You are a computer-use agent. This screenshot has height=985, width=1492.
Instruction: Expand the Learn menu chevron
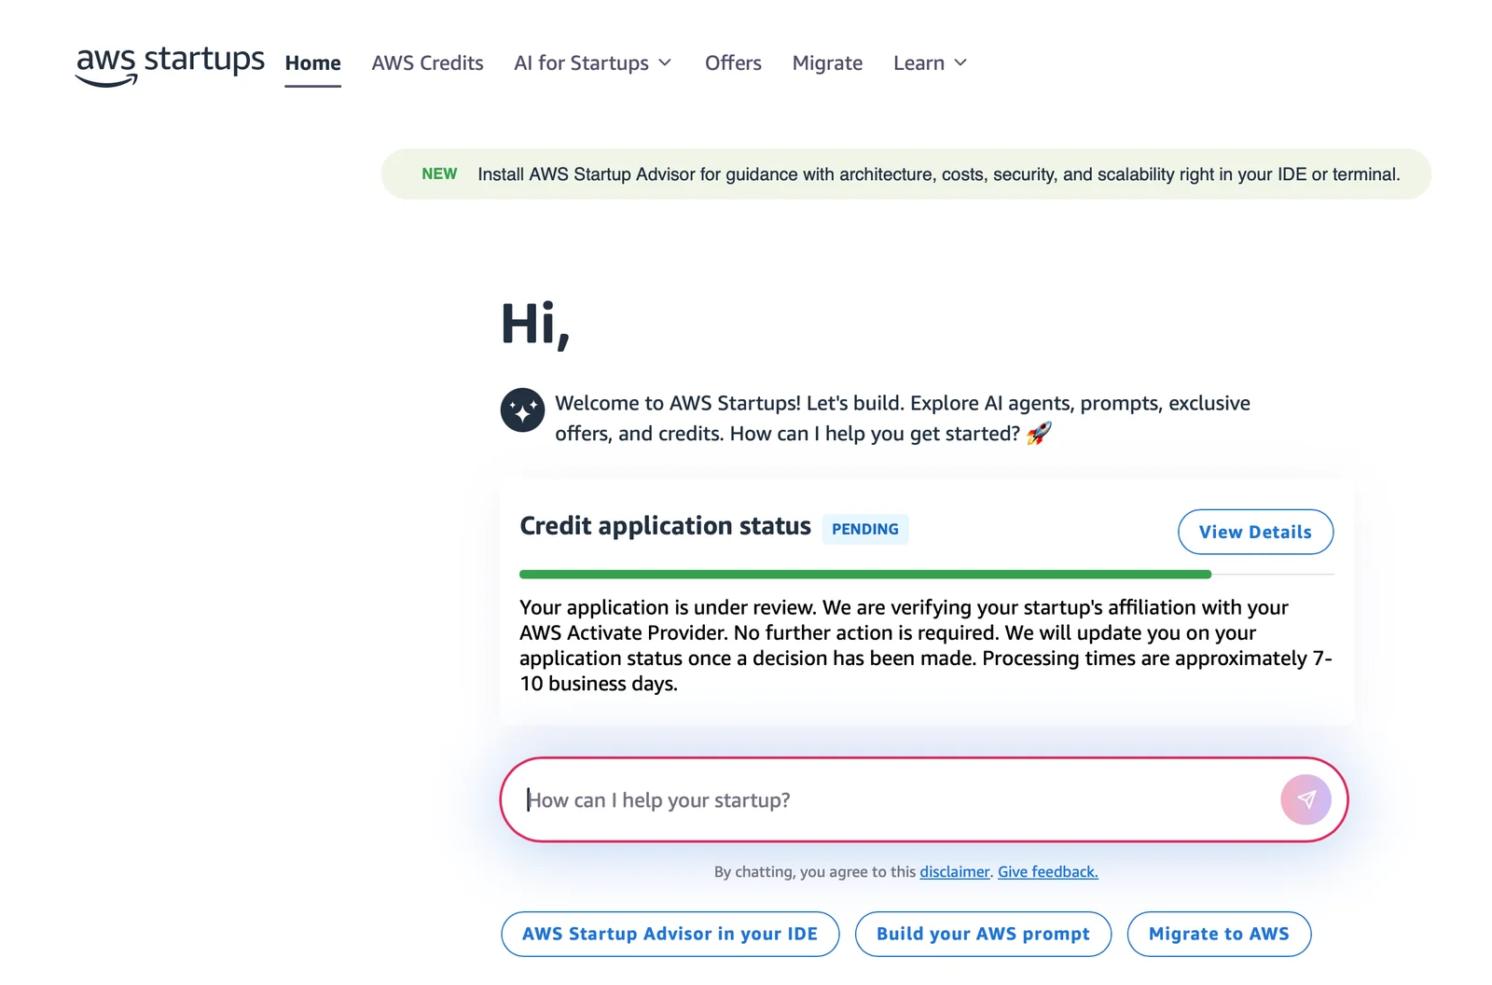tap(960, 62)
